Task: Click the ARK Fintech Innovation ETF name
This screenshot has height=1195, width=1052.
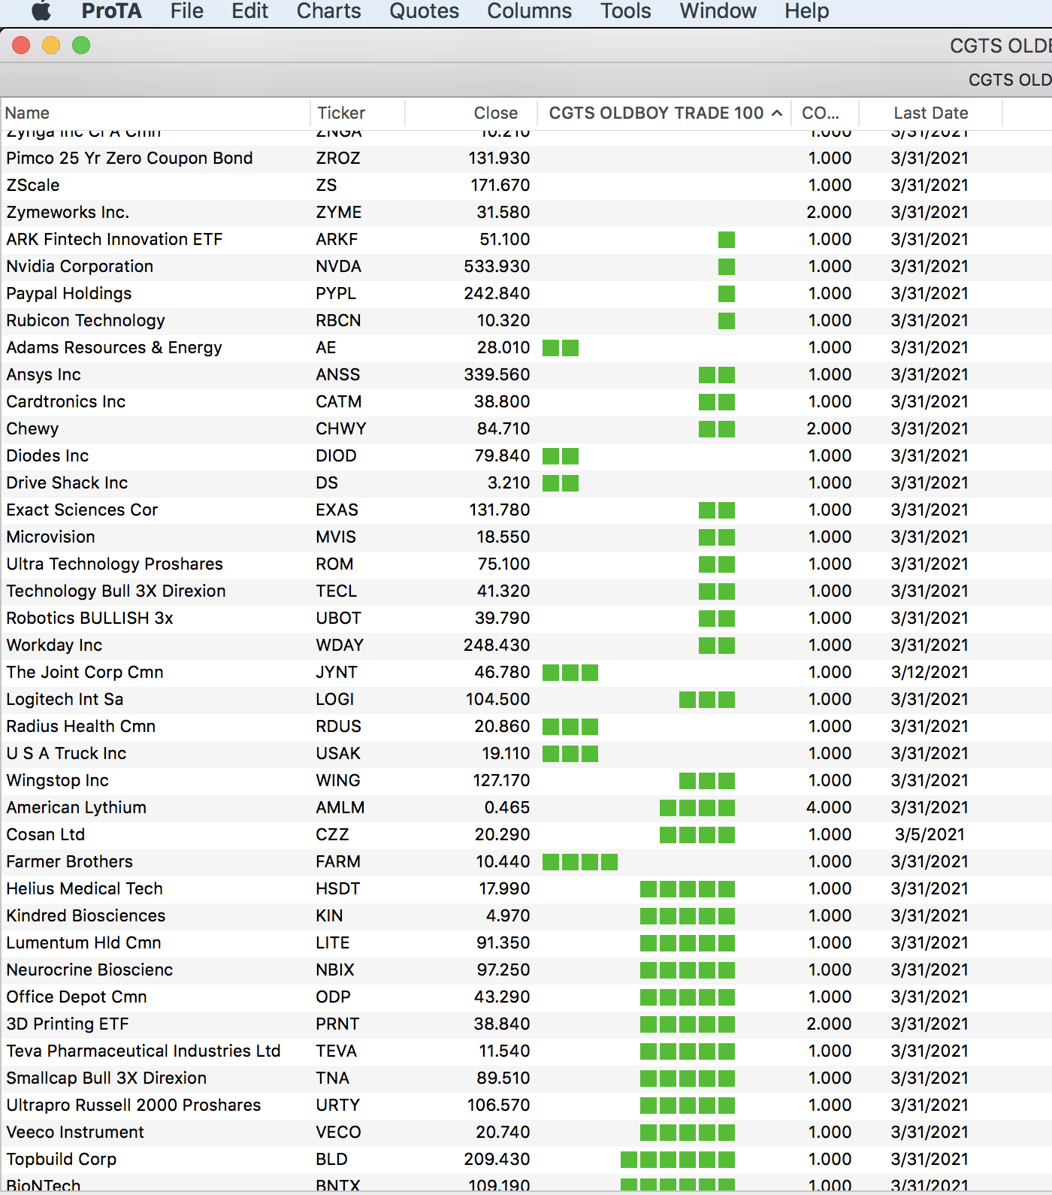Action: point(114,240)
